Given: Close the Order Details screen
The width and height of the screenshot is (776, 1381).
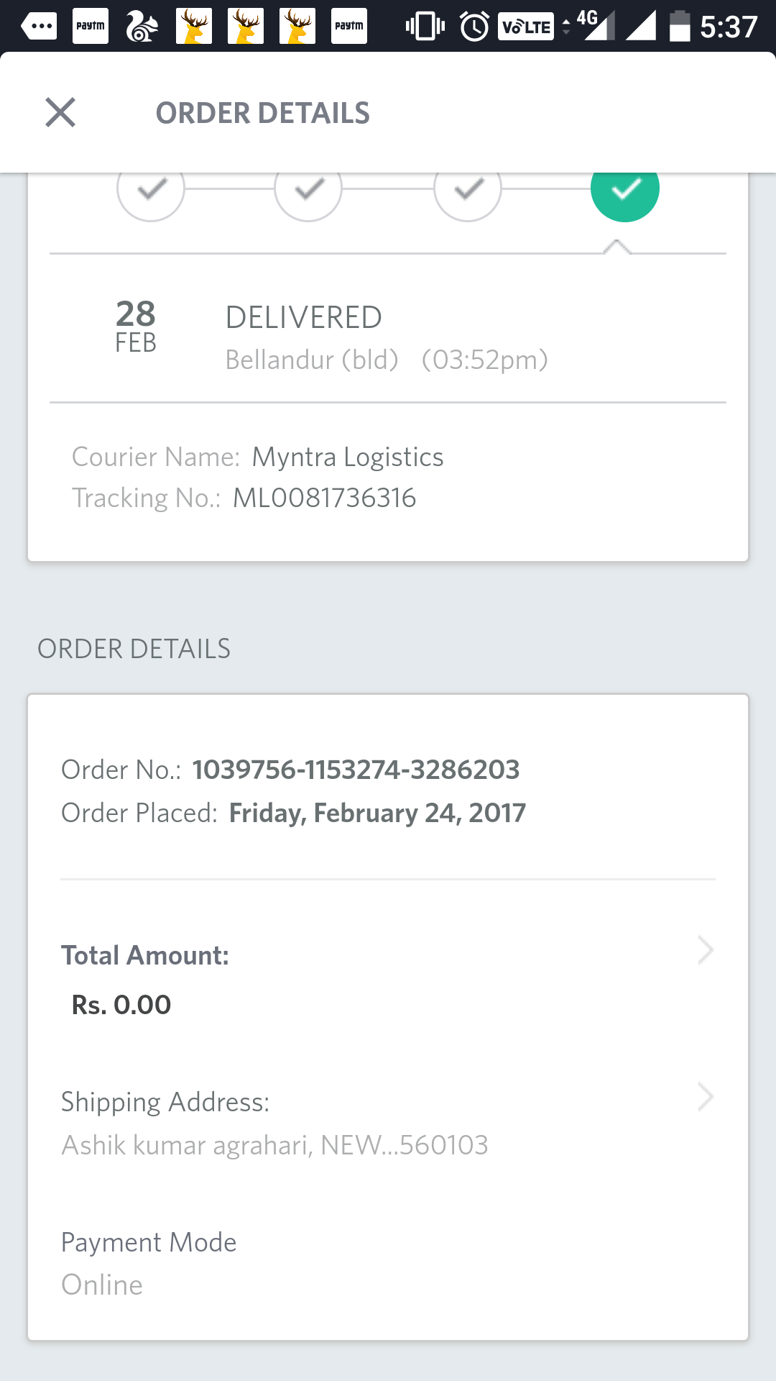Looking at the screenshot, I should pyautogui.click(x=60, y=112).
